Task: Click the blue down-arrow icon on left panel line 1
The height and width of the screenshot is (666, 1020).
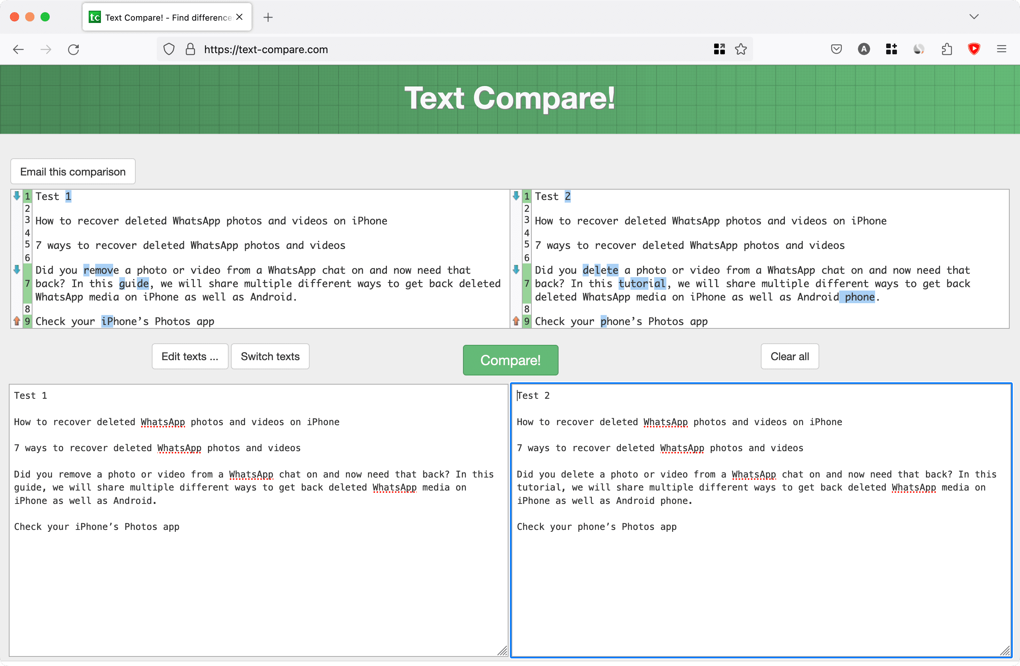Action: pyautogui.click(x=17, y=195)
